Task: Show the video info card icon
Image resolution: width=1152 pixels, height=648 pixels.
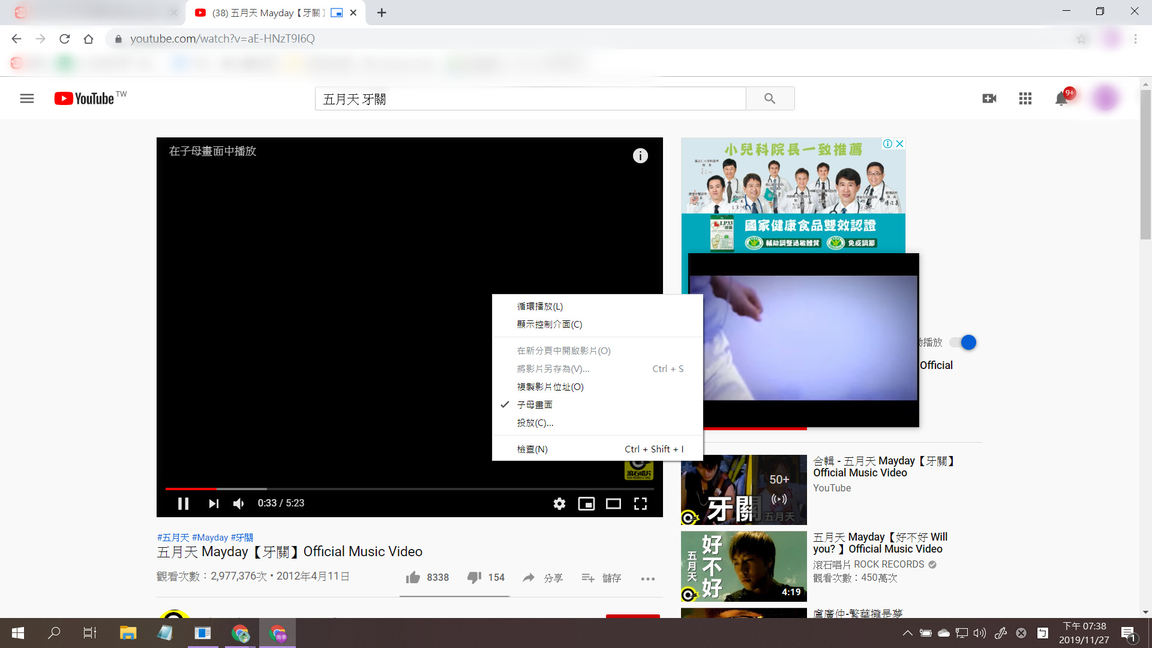Action: tap(640, 156)
